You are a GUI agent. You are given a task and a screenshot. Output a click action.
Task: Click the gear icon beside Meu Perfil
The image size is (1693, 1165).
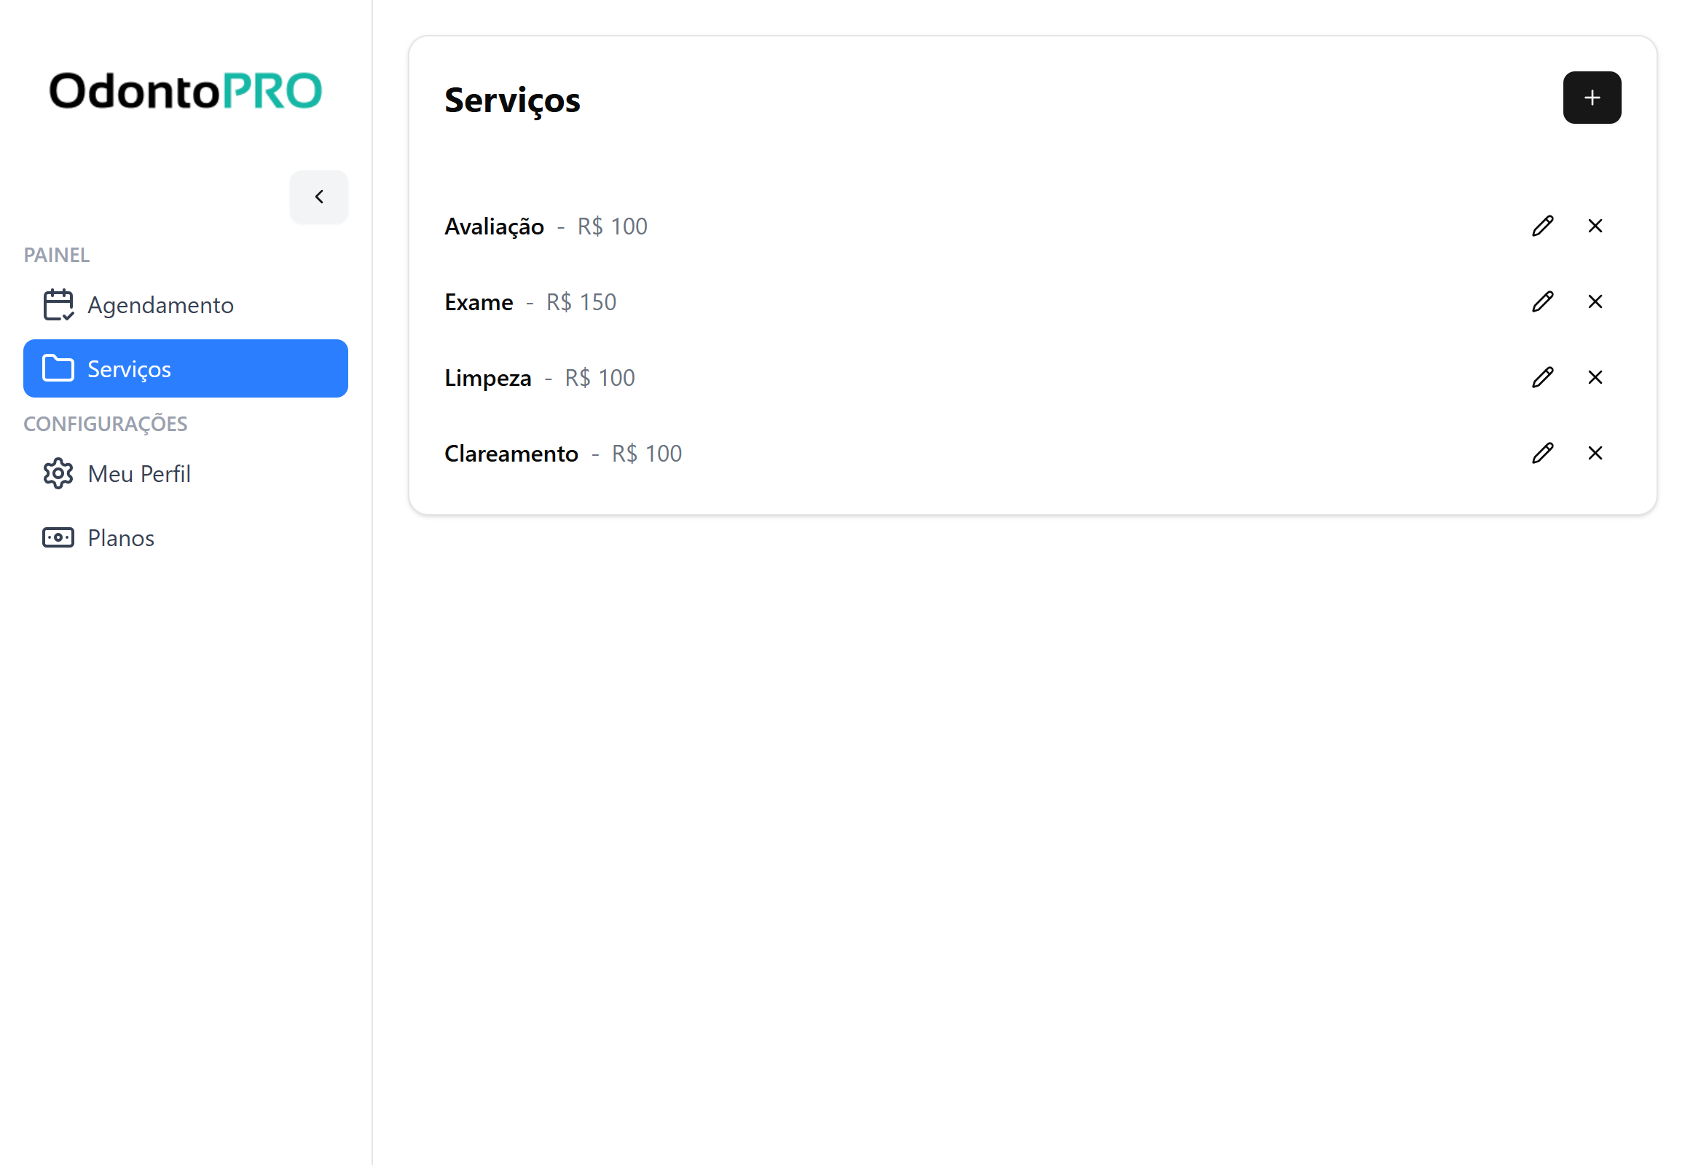58,474
